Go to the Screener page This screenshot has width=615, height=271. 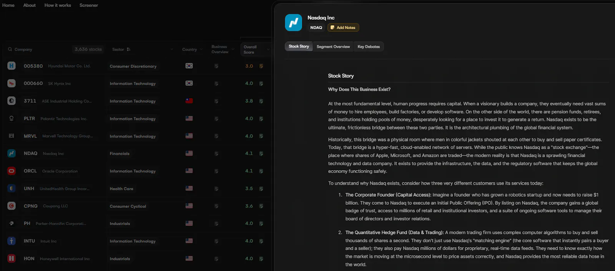[x=89, y=5]
